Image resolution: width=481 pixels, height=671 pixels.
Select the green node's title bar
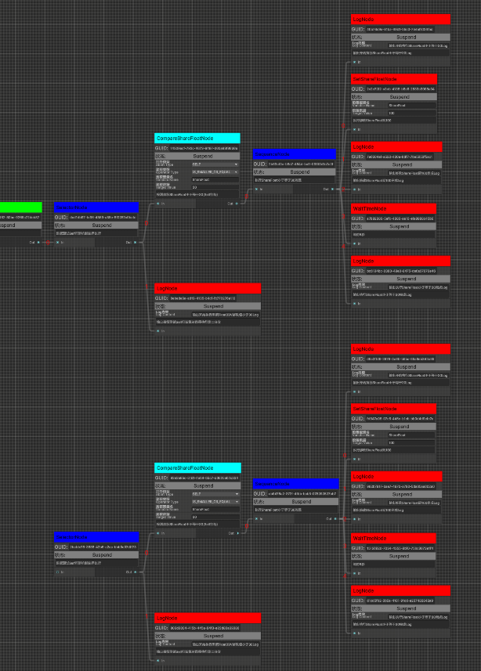(x=20, y=207)
